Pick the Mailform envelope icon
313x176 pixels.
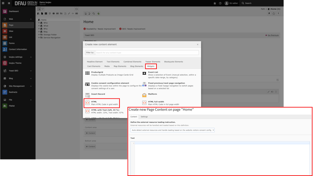[x=144, y=95]
